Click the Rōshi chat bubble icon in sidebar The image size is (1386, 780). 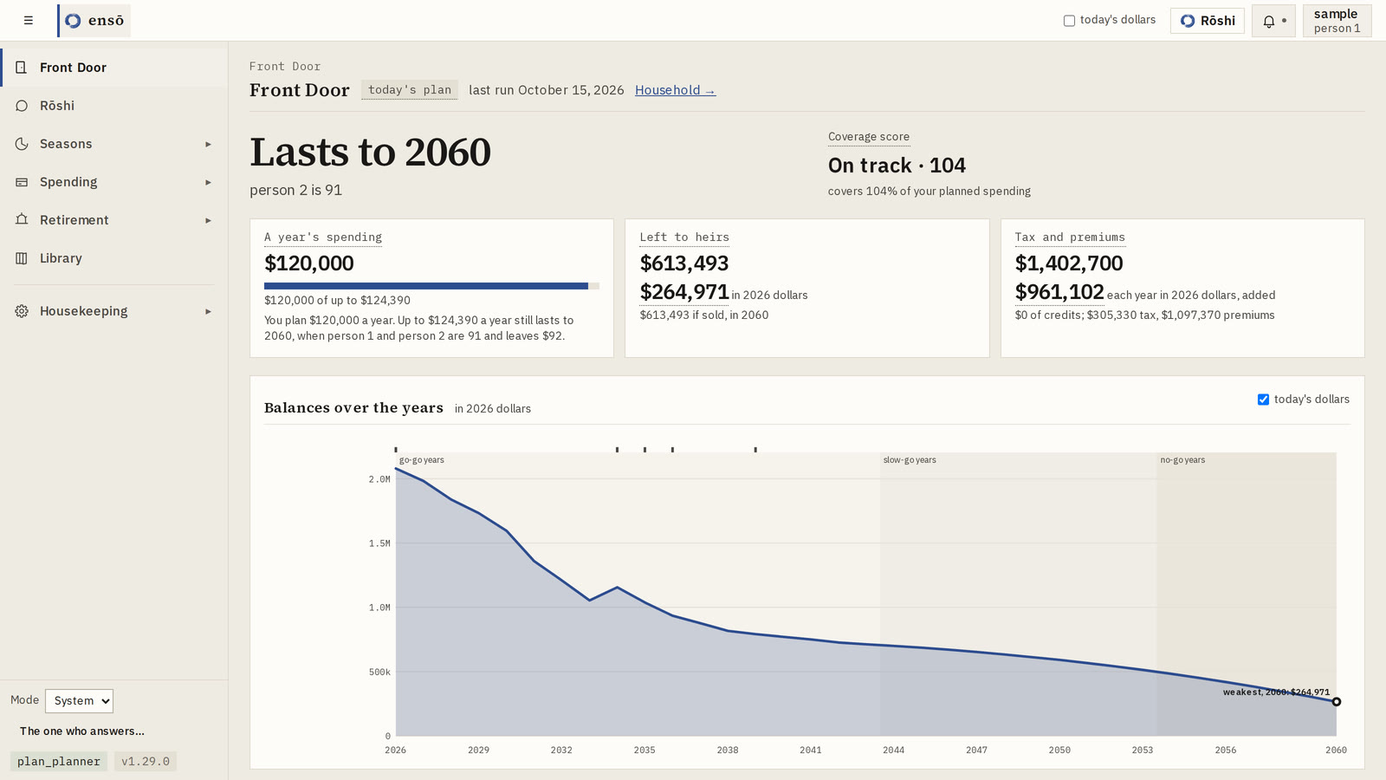point(22,105)
